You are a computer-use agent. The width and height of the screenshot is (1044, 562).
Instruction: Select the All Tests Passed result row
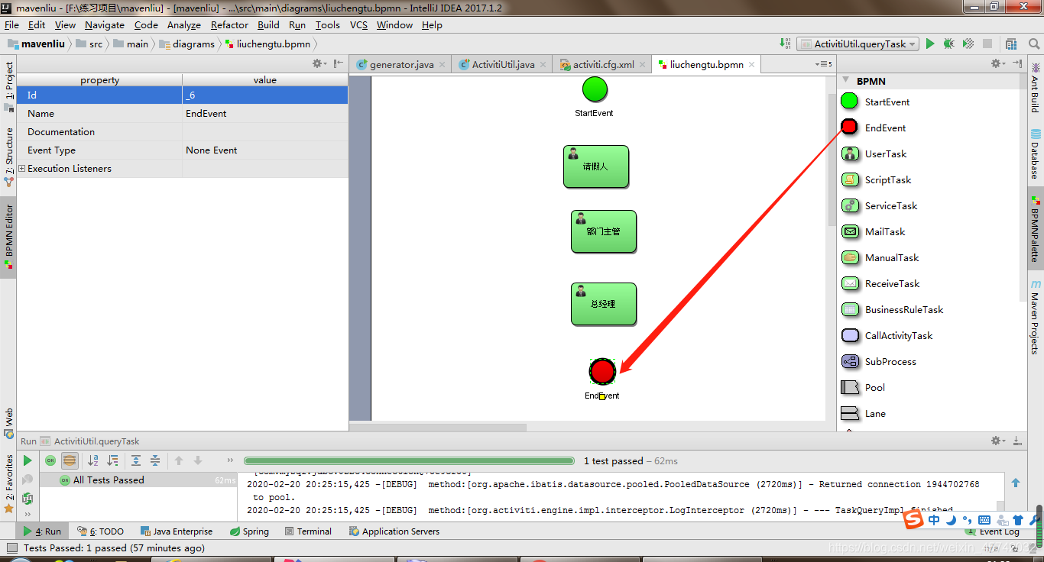tap(138, 480)
